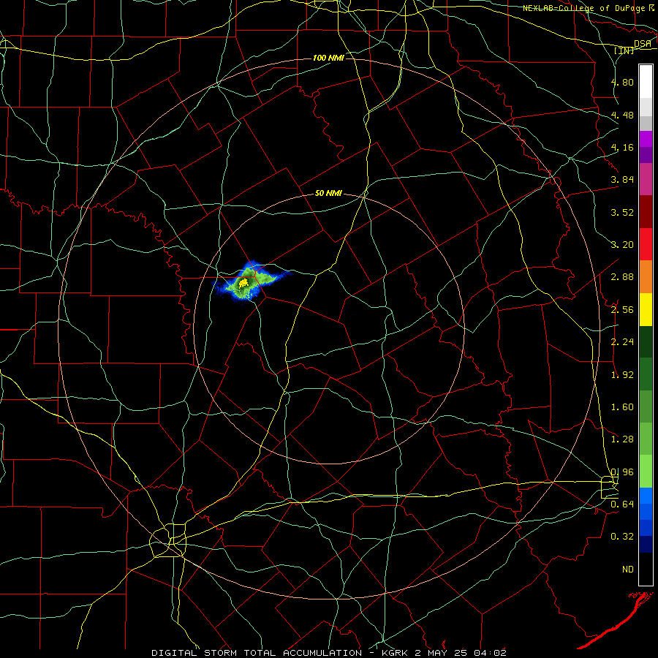This screenshot has width=658, height=658.
Task: Click the 2.88 legend value
Action: tap(622, 277)
